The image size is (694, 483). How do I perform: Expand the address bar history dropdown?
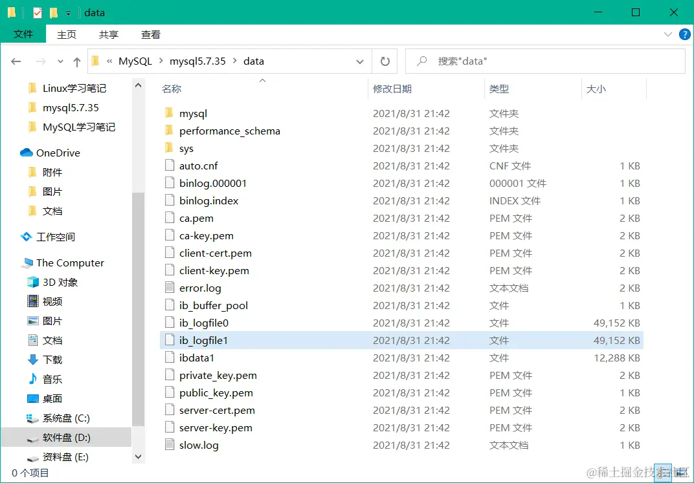click(360, 62)
